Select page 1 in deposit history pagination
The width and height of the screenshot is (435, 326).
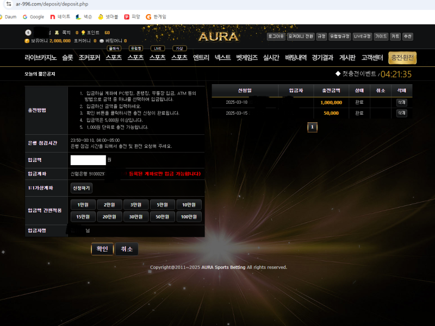click(312, 127)
